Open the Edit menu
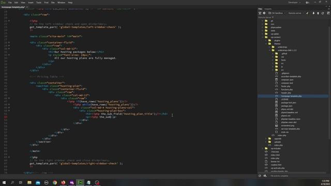This screenshot has height=186, width=331. point(16,3)
